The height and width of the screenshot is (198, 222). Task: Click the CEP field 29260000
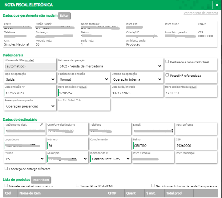[196, 146]
